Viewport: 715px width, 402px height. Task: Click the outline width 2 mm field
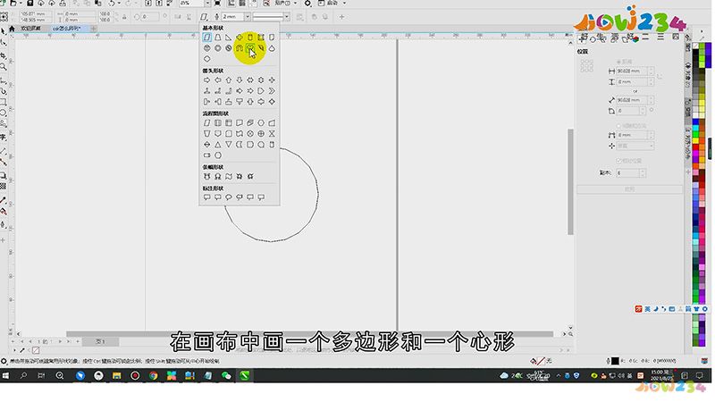(233, 17)
